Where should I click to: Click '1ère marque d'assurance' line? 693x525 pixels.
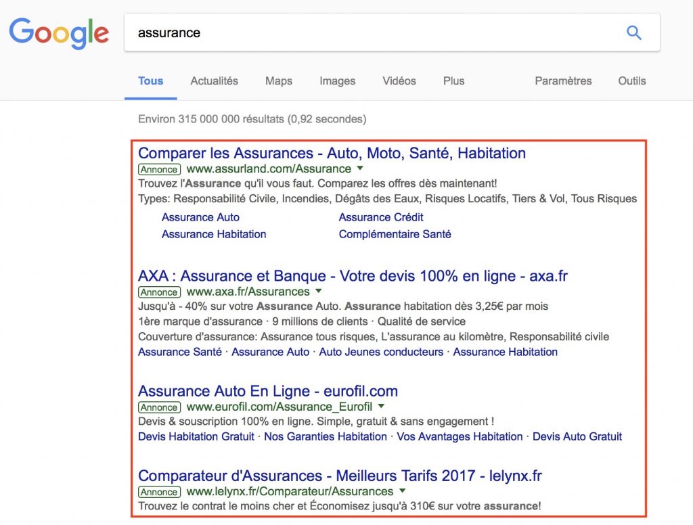click(x=302, y=321)
